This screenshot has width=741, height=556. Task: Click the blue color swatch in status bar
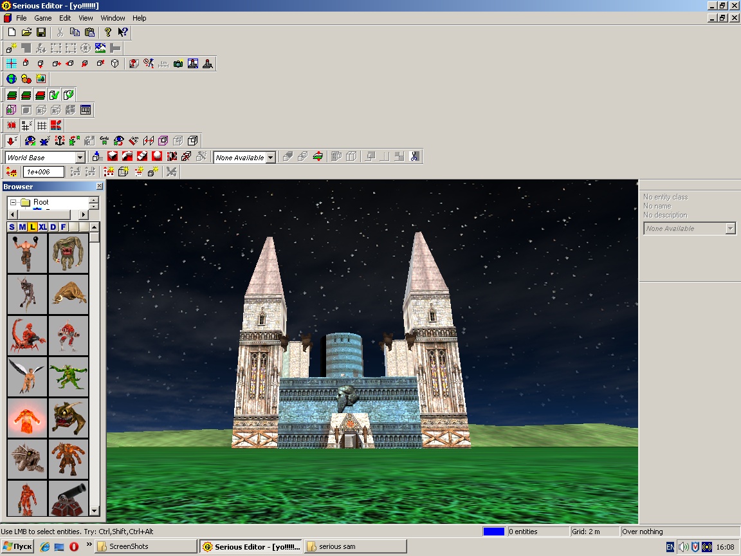coord(494,532)
